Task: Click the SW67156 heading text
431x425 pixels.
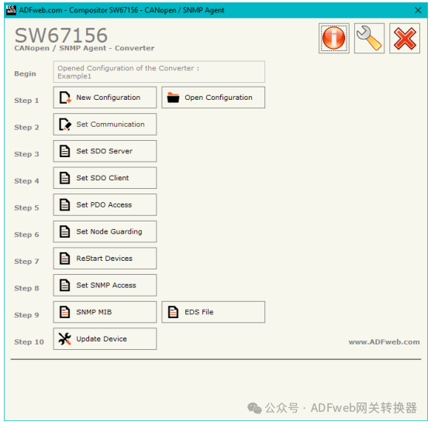Action: [60, 35]
